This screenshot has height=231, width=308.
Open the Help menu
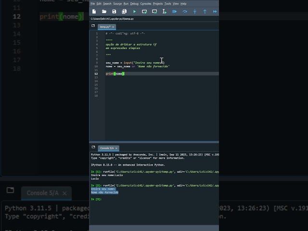click(x=183, y=4)
